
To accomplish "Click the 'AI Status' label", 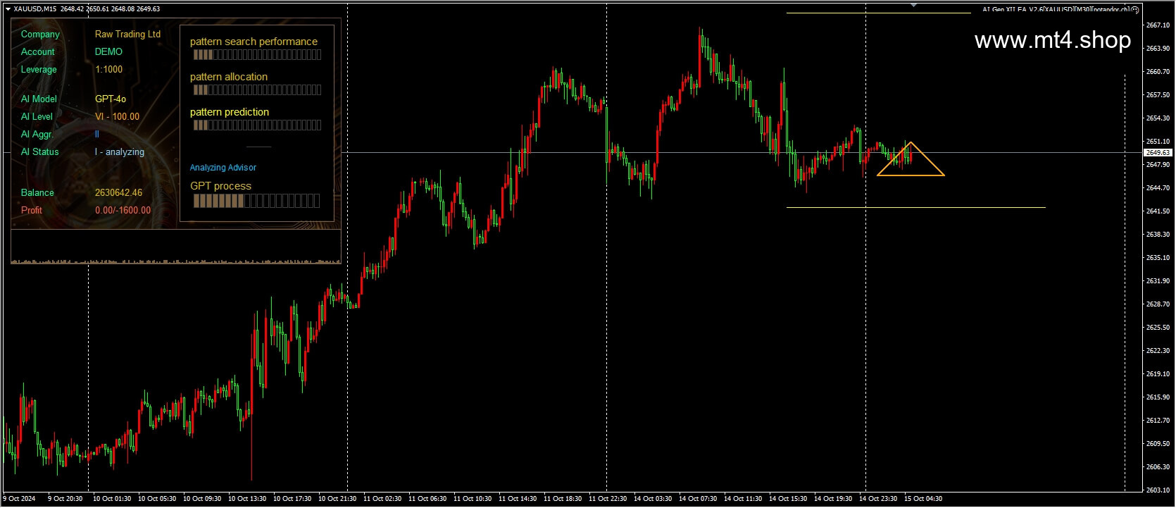I will tap(40, 151).
